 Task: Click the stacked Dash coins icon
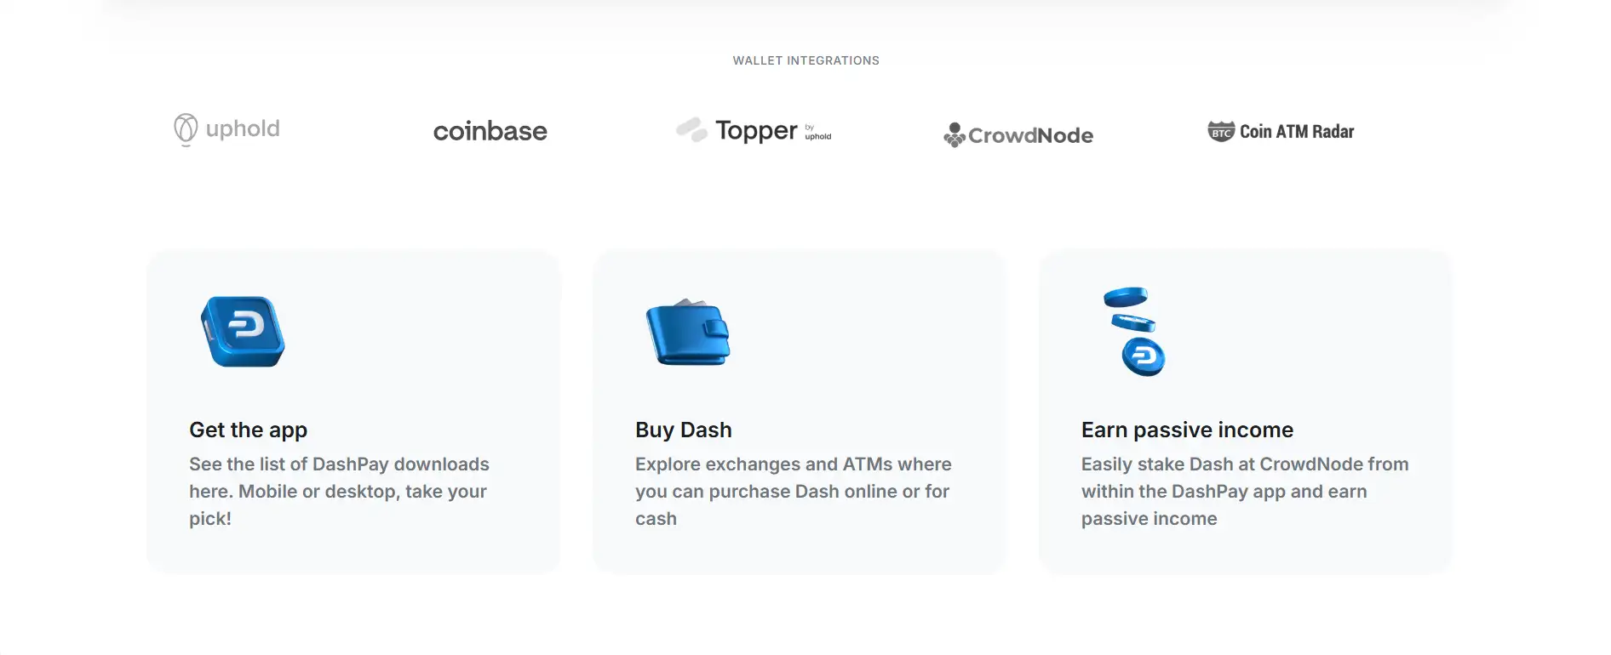(x=1135, y=332)
